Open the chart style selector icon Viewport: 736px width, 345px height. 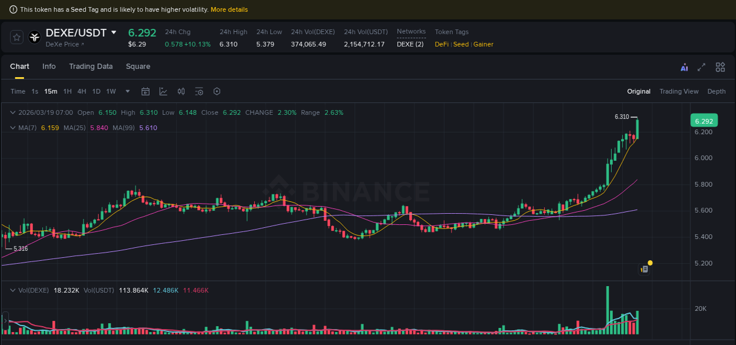pyautogui.click(x=163, y=91)
